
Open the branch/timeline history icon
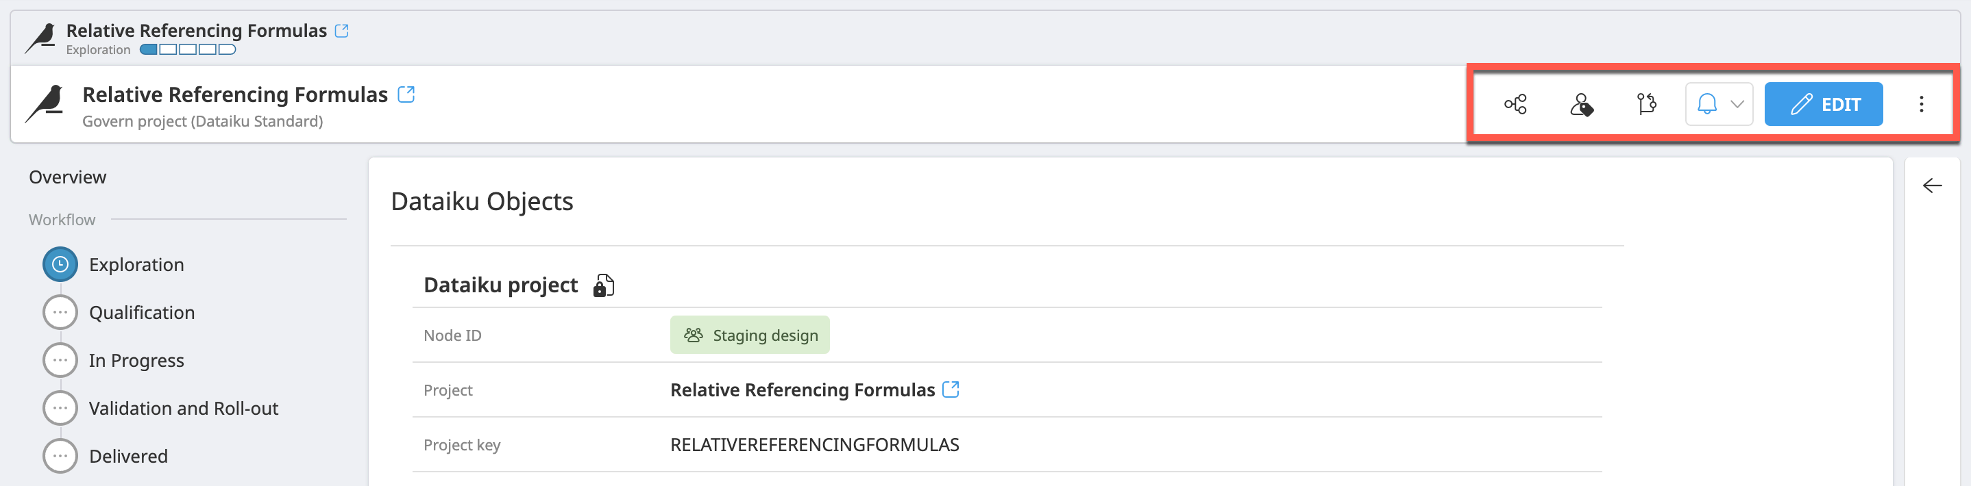tap(1647, 104)
